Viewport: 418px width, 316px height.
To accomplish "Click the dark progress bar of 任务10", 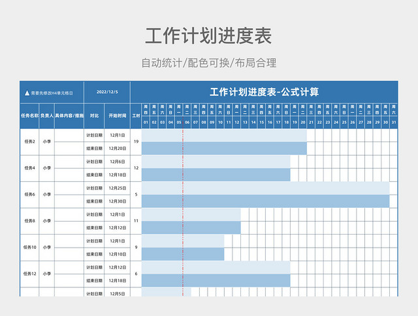I will [183, 254].
